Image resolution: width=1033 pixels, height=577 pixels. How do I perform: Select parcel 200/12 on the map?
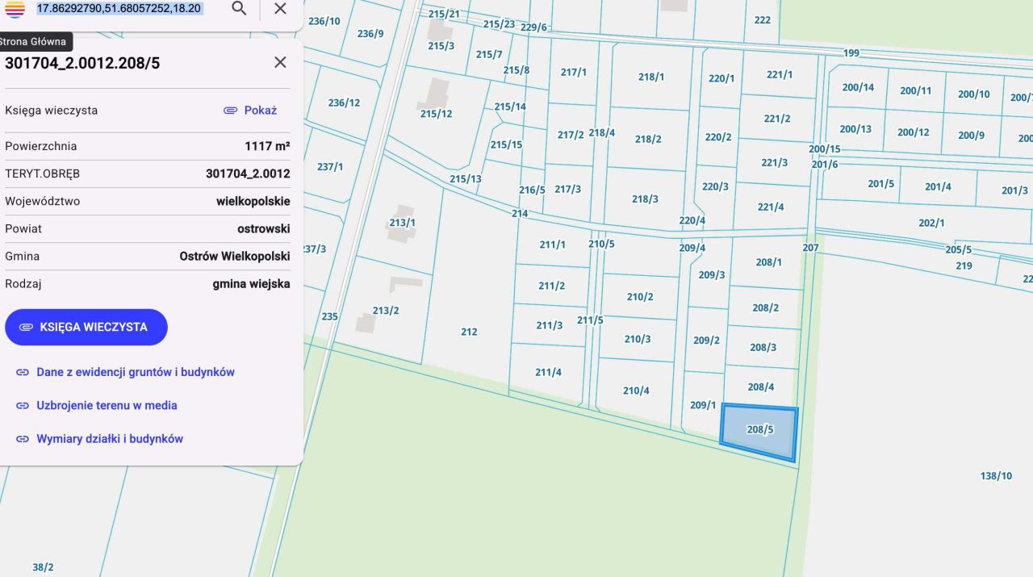913,132
